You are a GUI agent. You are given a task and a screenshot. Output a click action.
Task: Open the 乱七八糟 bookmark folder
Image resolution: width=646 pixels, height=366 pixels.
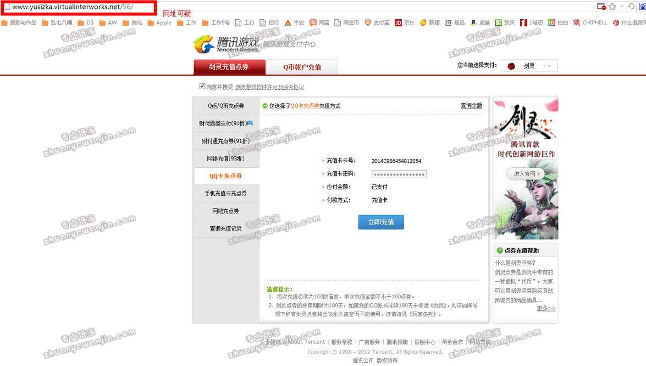coord(57,23)
